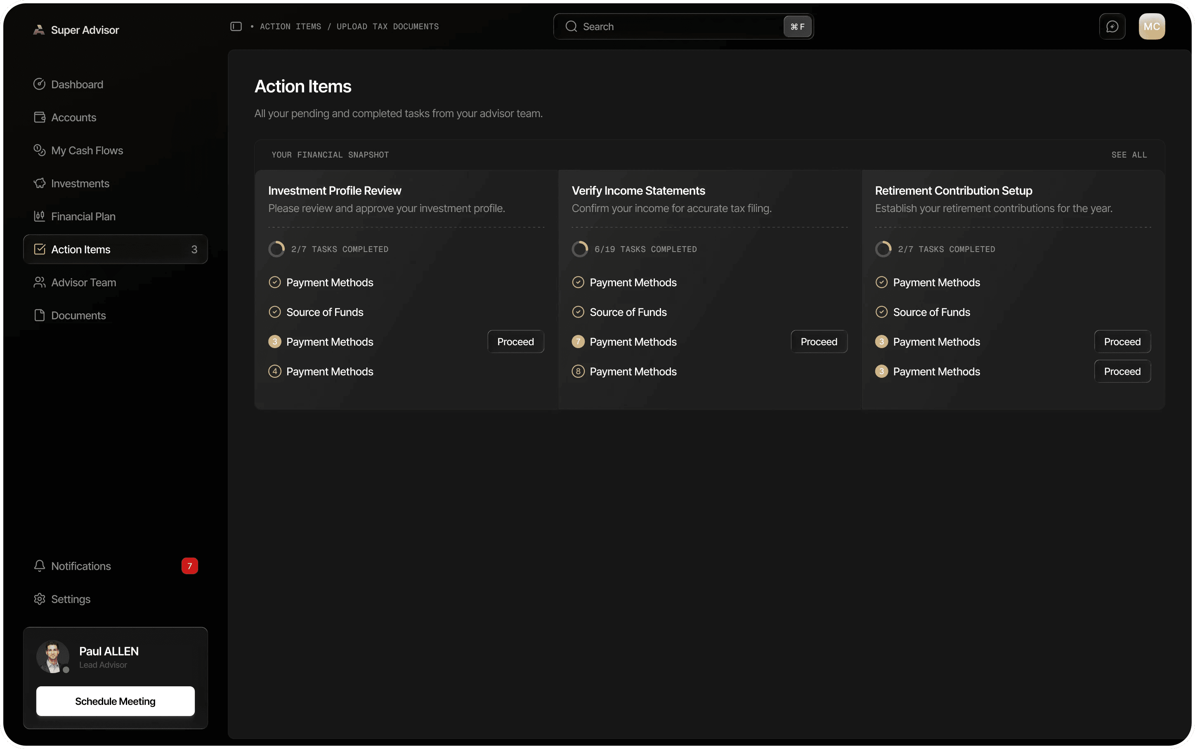The width and height of the screenshot is (1195, 749).
Task: Click the search magnifier icon
Action: [571, 26]
